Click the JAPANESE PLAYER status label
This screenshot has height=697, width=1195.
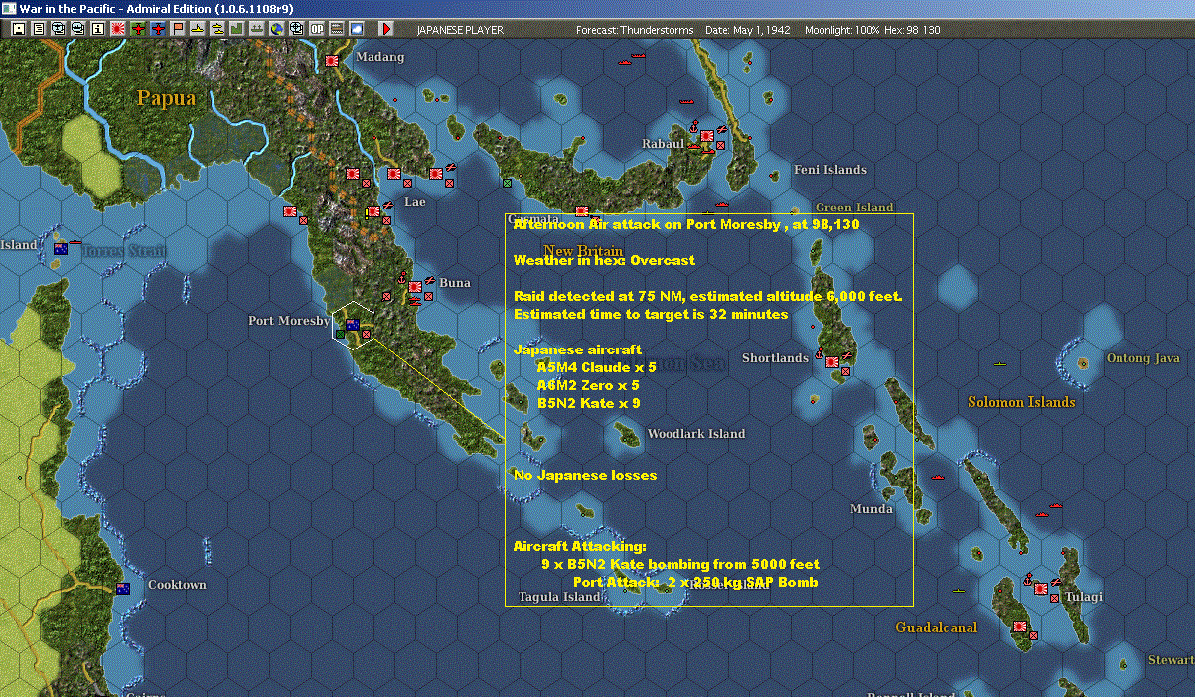(x=460, y=30)
